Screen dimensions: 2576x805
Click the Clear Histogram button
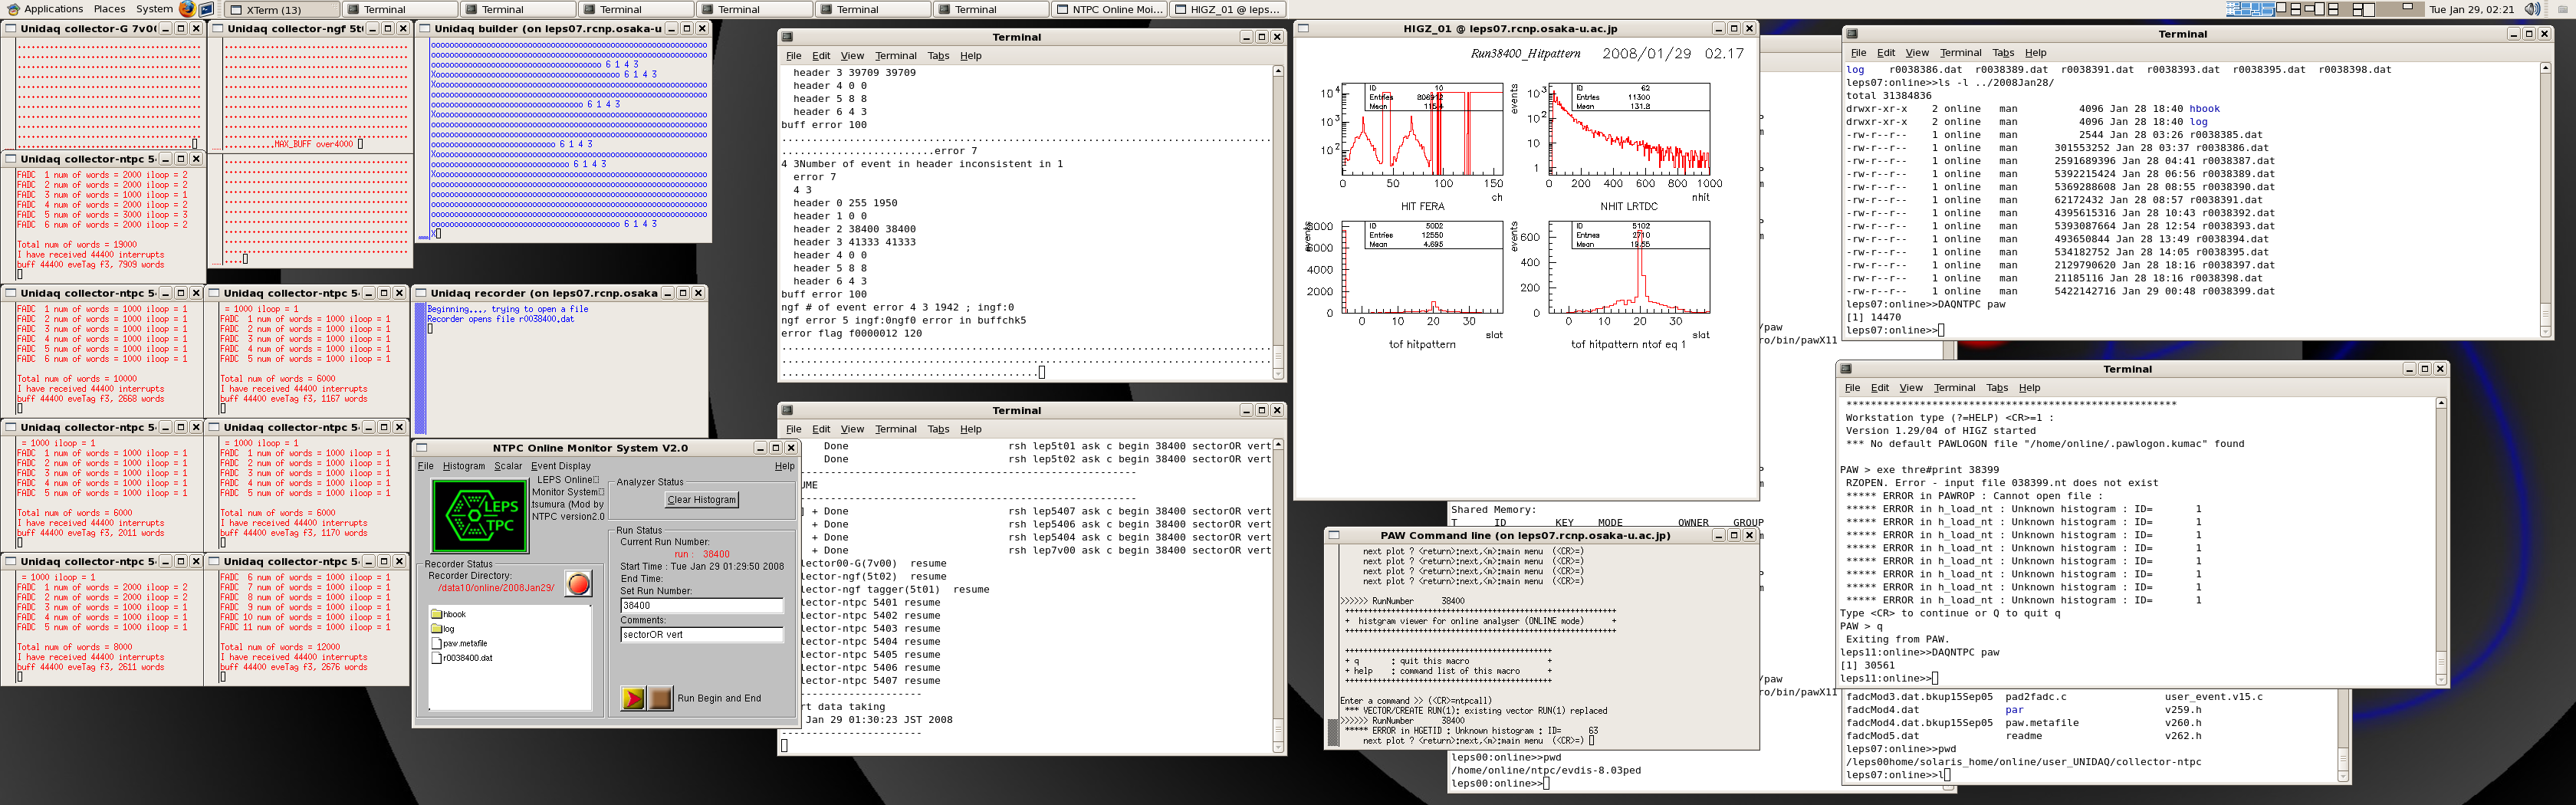pos(701,500)
